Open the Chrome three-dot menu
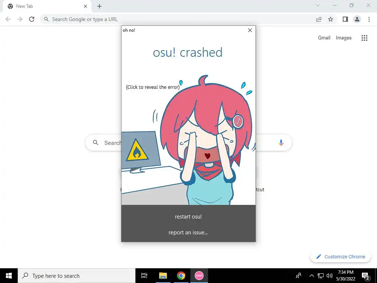The image size is (377, 283). tap(369, 19)
